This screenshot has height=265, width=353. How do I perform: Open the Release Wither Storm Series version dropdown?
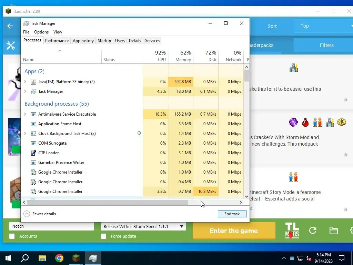click(x=143, y=226)
